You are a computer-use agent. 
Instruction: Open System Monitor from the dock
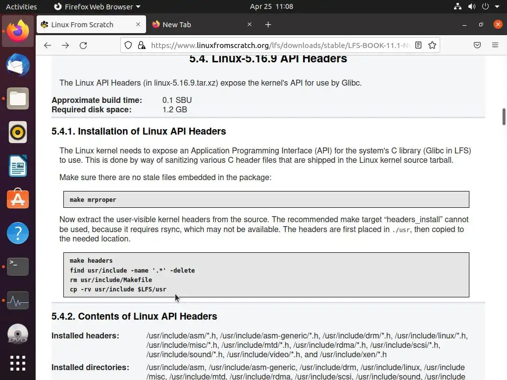[18, 300]
